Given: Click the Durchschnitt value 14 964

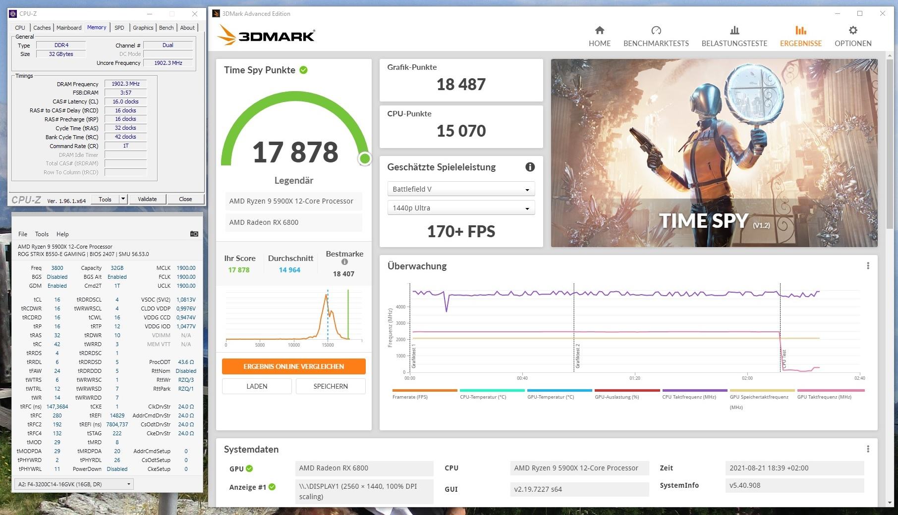Looking at the screenshot, I should tap(289, 270).
